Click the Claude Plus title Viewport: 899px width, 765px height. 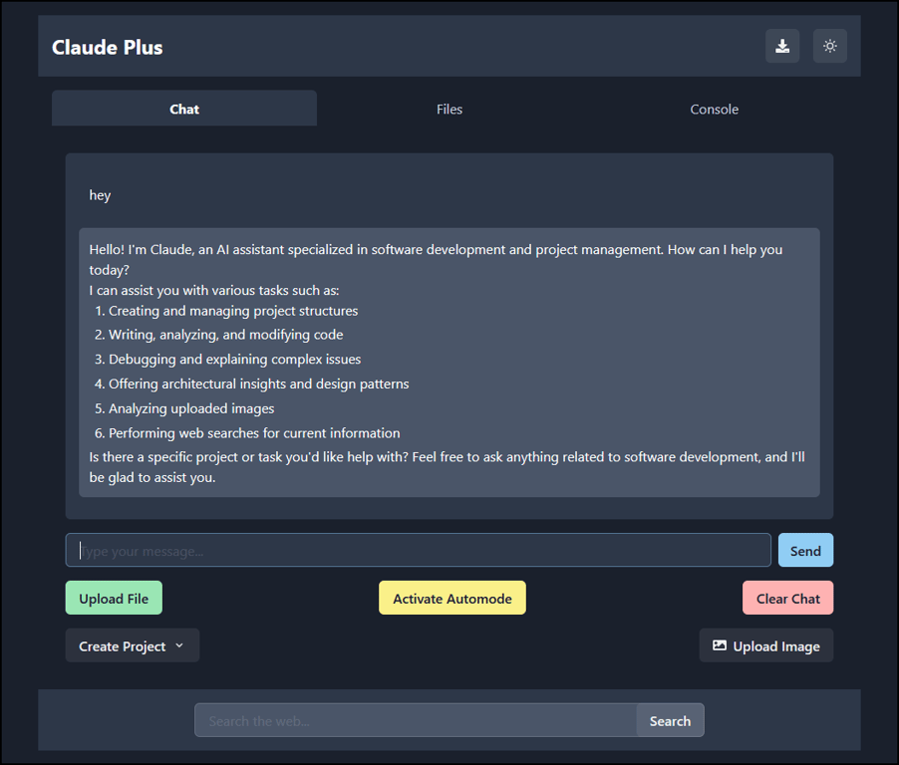tap(108, 47)
